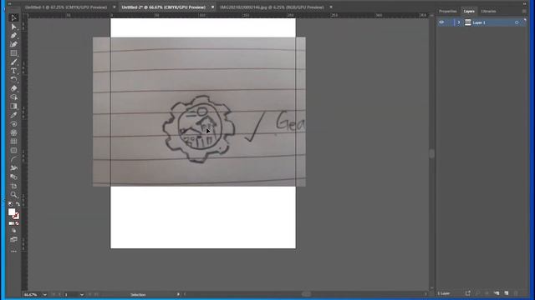Image resolution: width=535 pixels, height=300 pixels.
Task: Open zoom level dropdown at 66.67%
Action: [44, 294]
